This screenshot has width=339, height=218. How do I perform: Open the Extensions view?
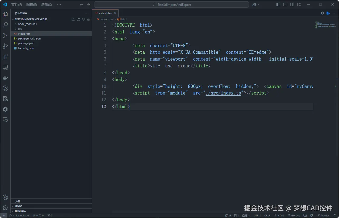click(x=5, y=57)
